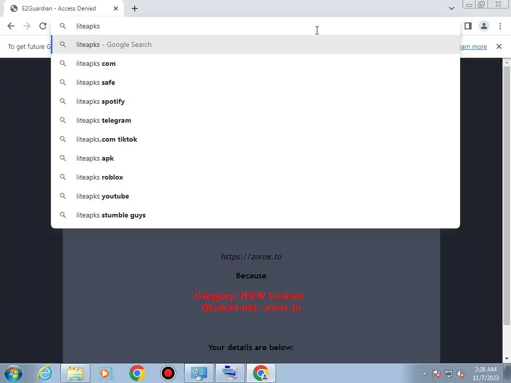Click the 'Because' label on blocked page

coord(252,275)
